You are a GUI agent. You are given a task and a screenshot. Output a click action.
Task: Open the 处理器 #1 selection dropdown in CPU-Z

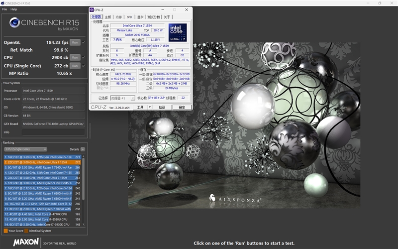pyautogui.click(x=122, y=98)
